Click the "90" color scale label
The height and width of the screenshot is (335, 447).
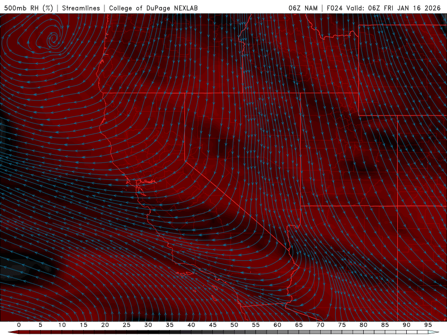[406, 325]
